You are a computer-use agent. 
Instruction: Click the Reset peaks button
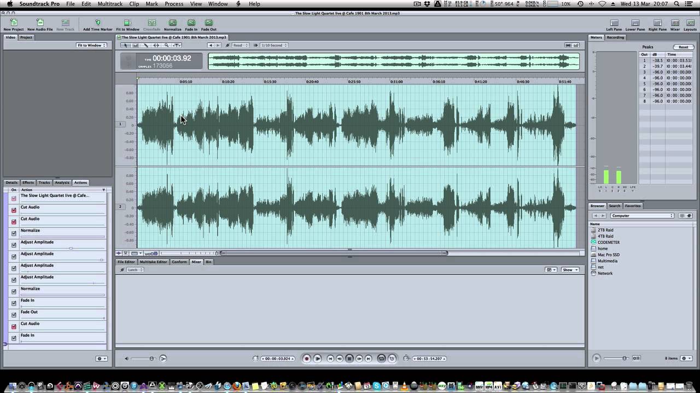click(683, 47)
